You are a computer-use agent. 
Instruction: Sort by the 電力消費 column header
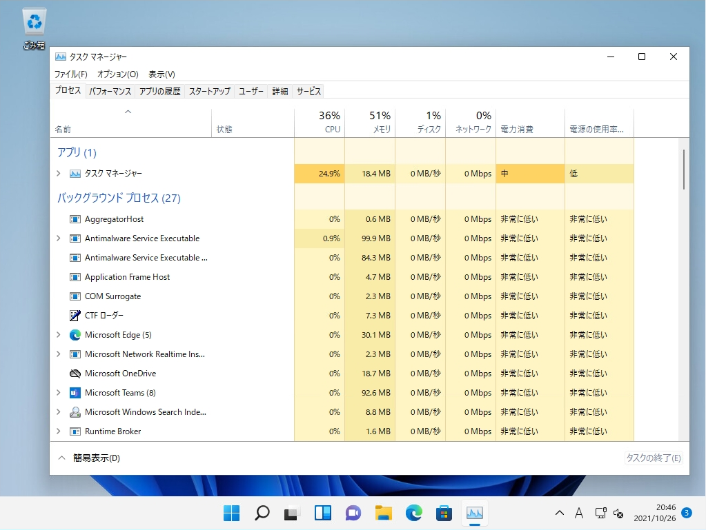(531, 123)
